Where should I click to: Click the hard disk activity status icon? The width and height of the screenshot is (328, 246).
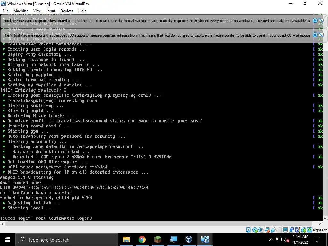[248, 230]
